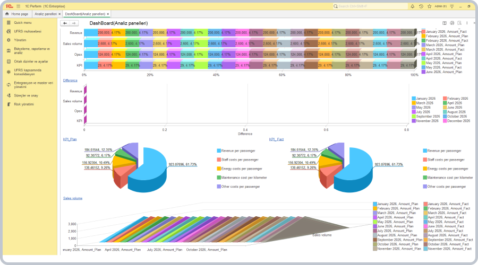Click in the Search field

point(372,6)
